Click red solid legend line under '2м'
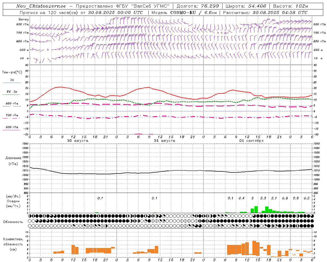This screenshot has width=327, height=262. 12,83
